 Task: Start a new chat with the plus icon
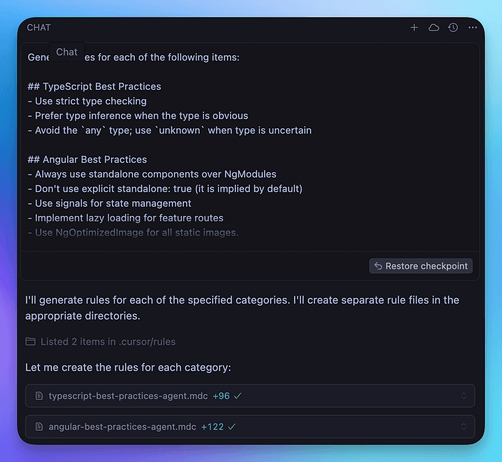tap(414, 28)
